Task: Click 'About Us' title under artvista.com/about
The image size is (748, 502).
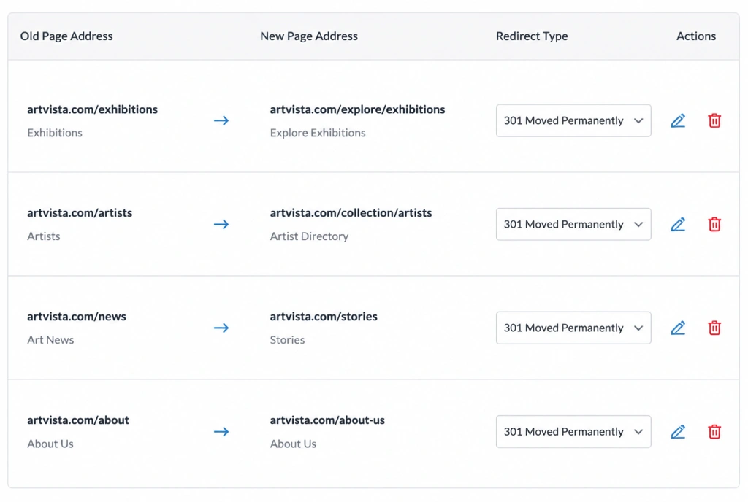Action: [x=50, y=444]
